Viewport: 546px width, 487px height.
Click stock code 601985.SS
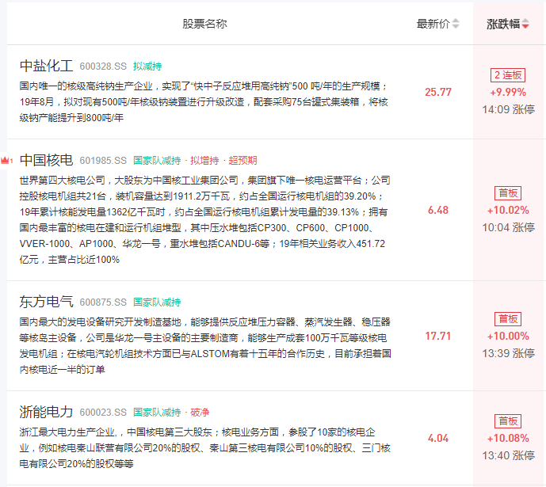[103, 161]
